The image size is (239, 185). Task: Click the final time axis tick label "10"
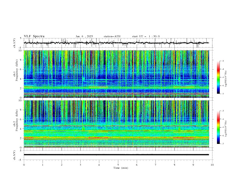tap(212, 165)
